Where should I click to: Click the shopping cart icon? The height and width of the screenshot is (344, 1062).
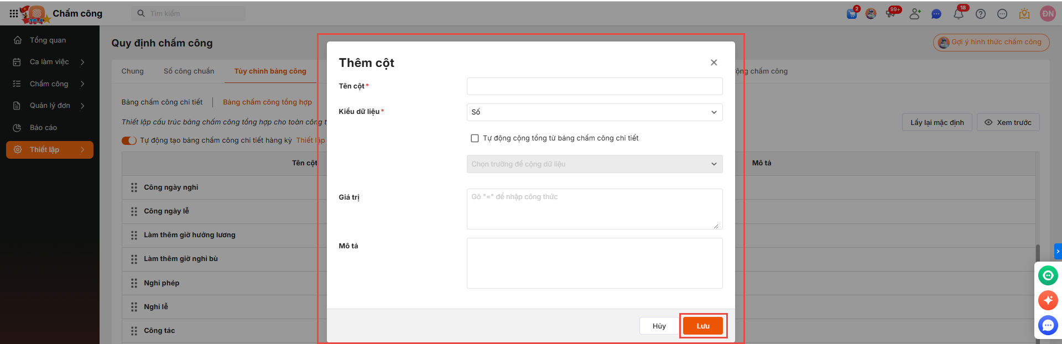coord(852,14)
